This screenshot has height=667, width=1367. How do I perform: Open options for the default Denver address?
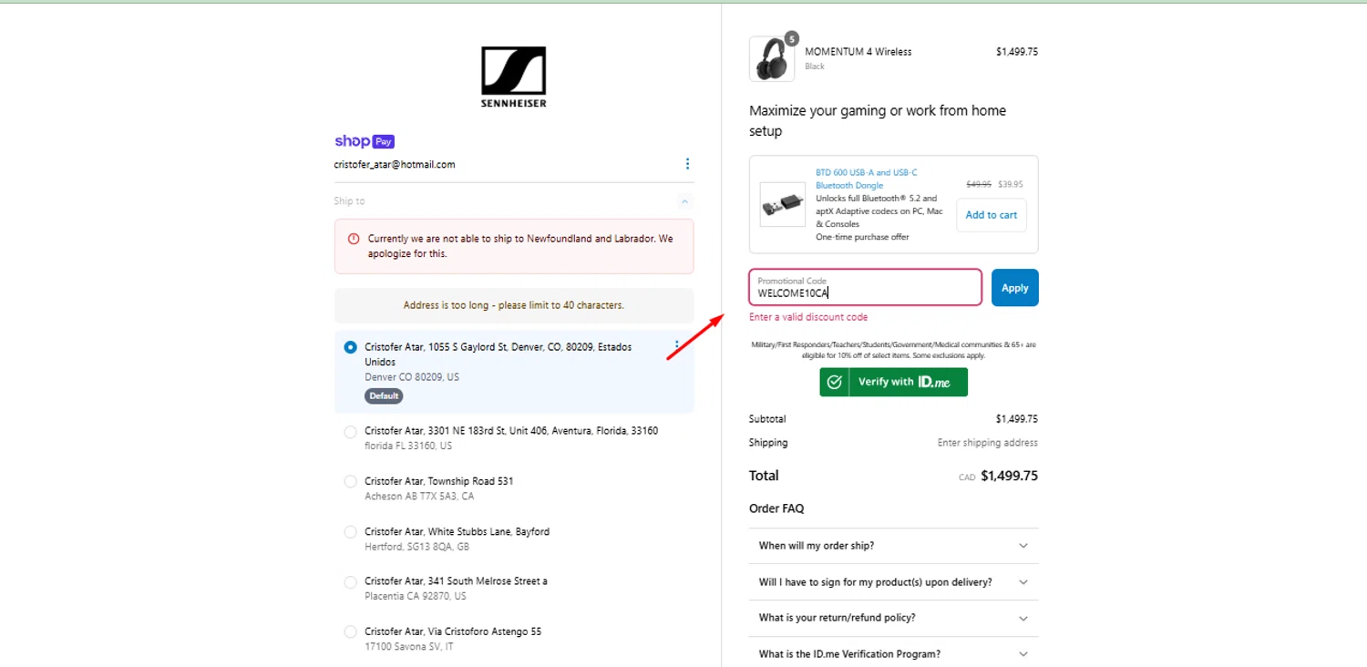click(x=676, y=346)
